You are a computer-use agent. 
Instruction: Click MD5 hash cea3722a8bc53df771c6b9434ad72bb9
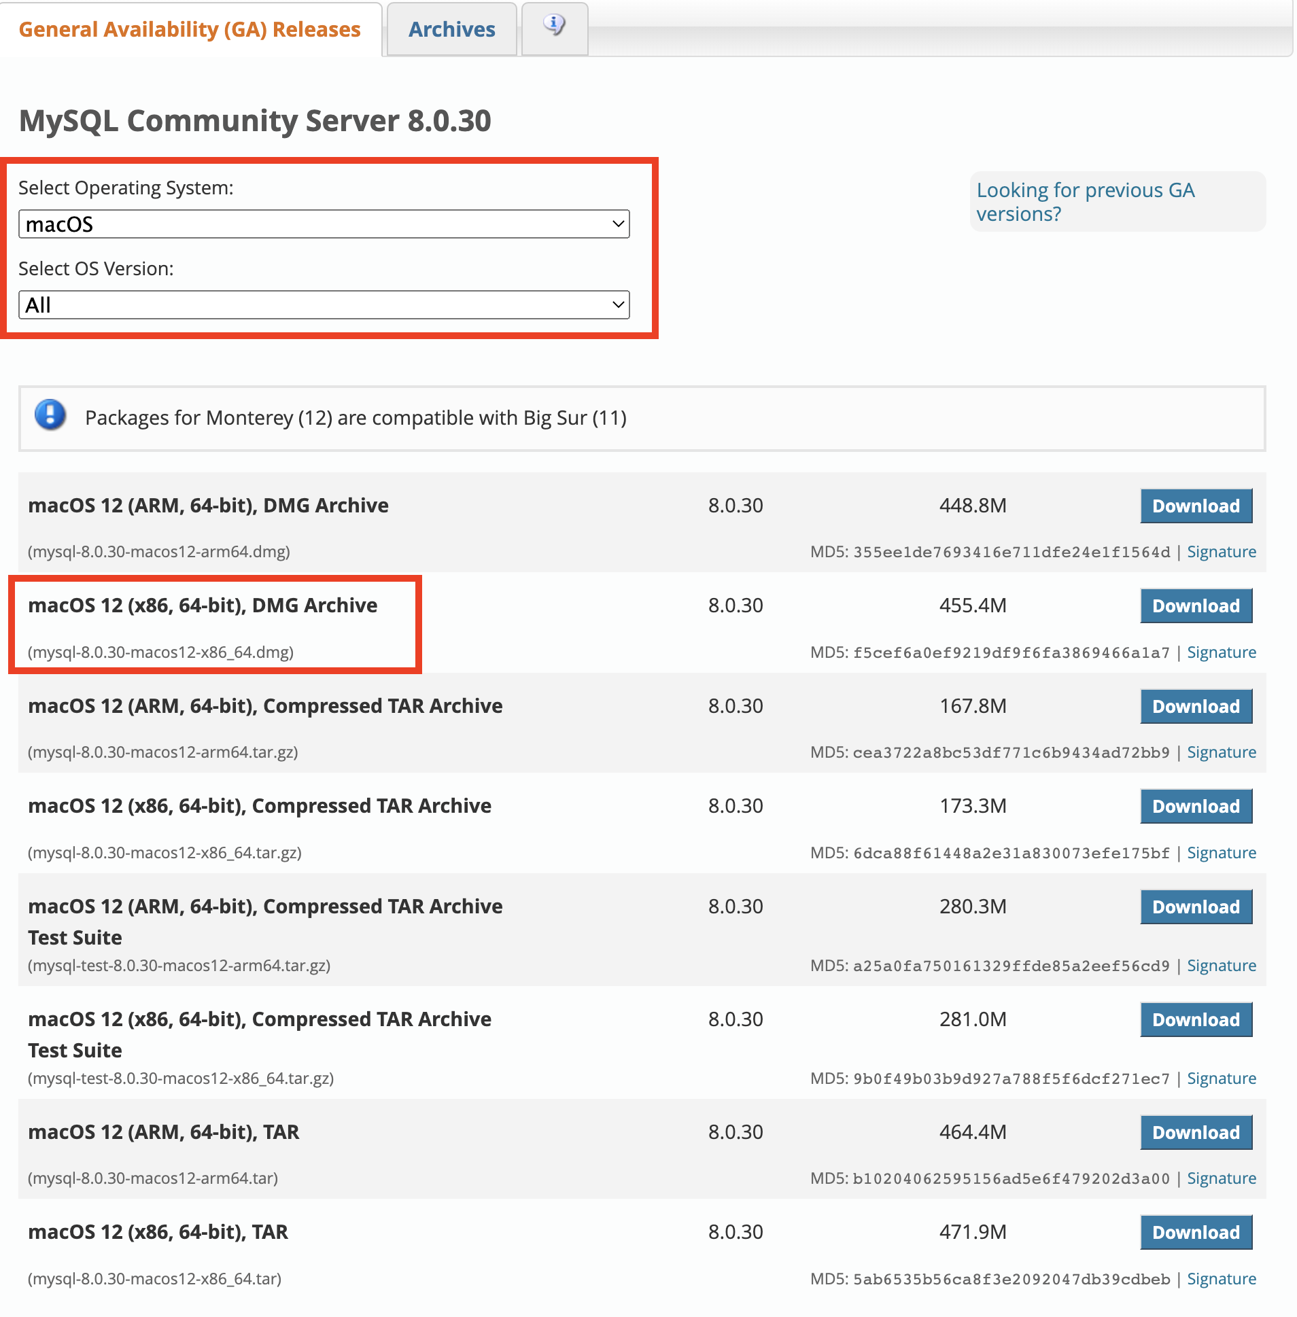tap(1012, 754)
